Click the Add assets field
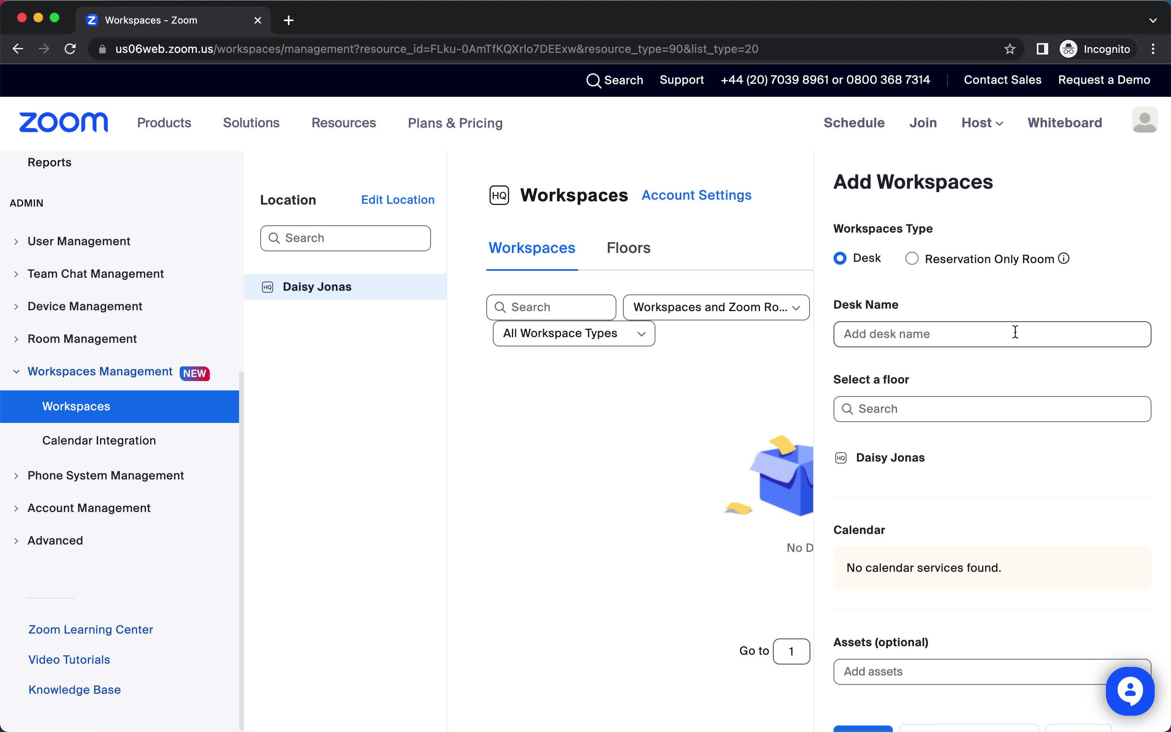 coord(991,671)
